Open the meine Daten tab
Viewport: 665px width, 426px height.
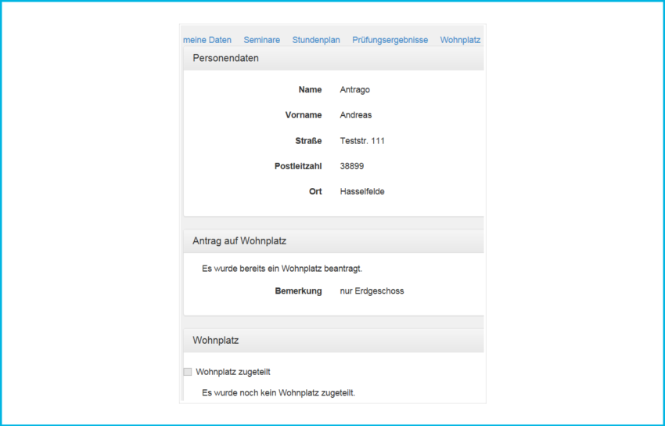[x=207, y=40]
